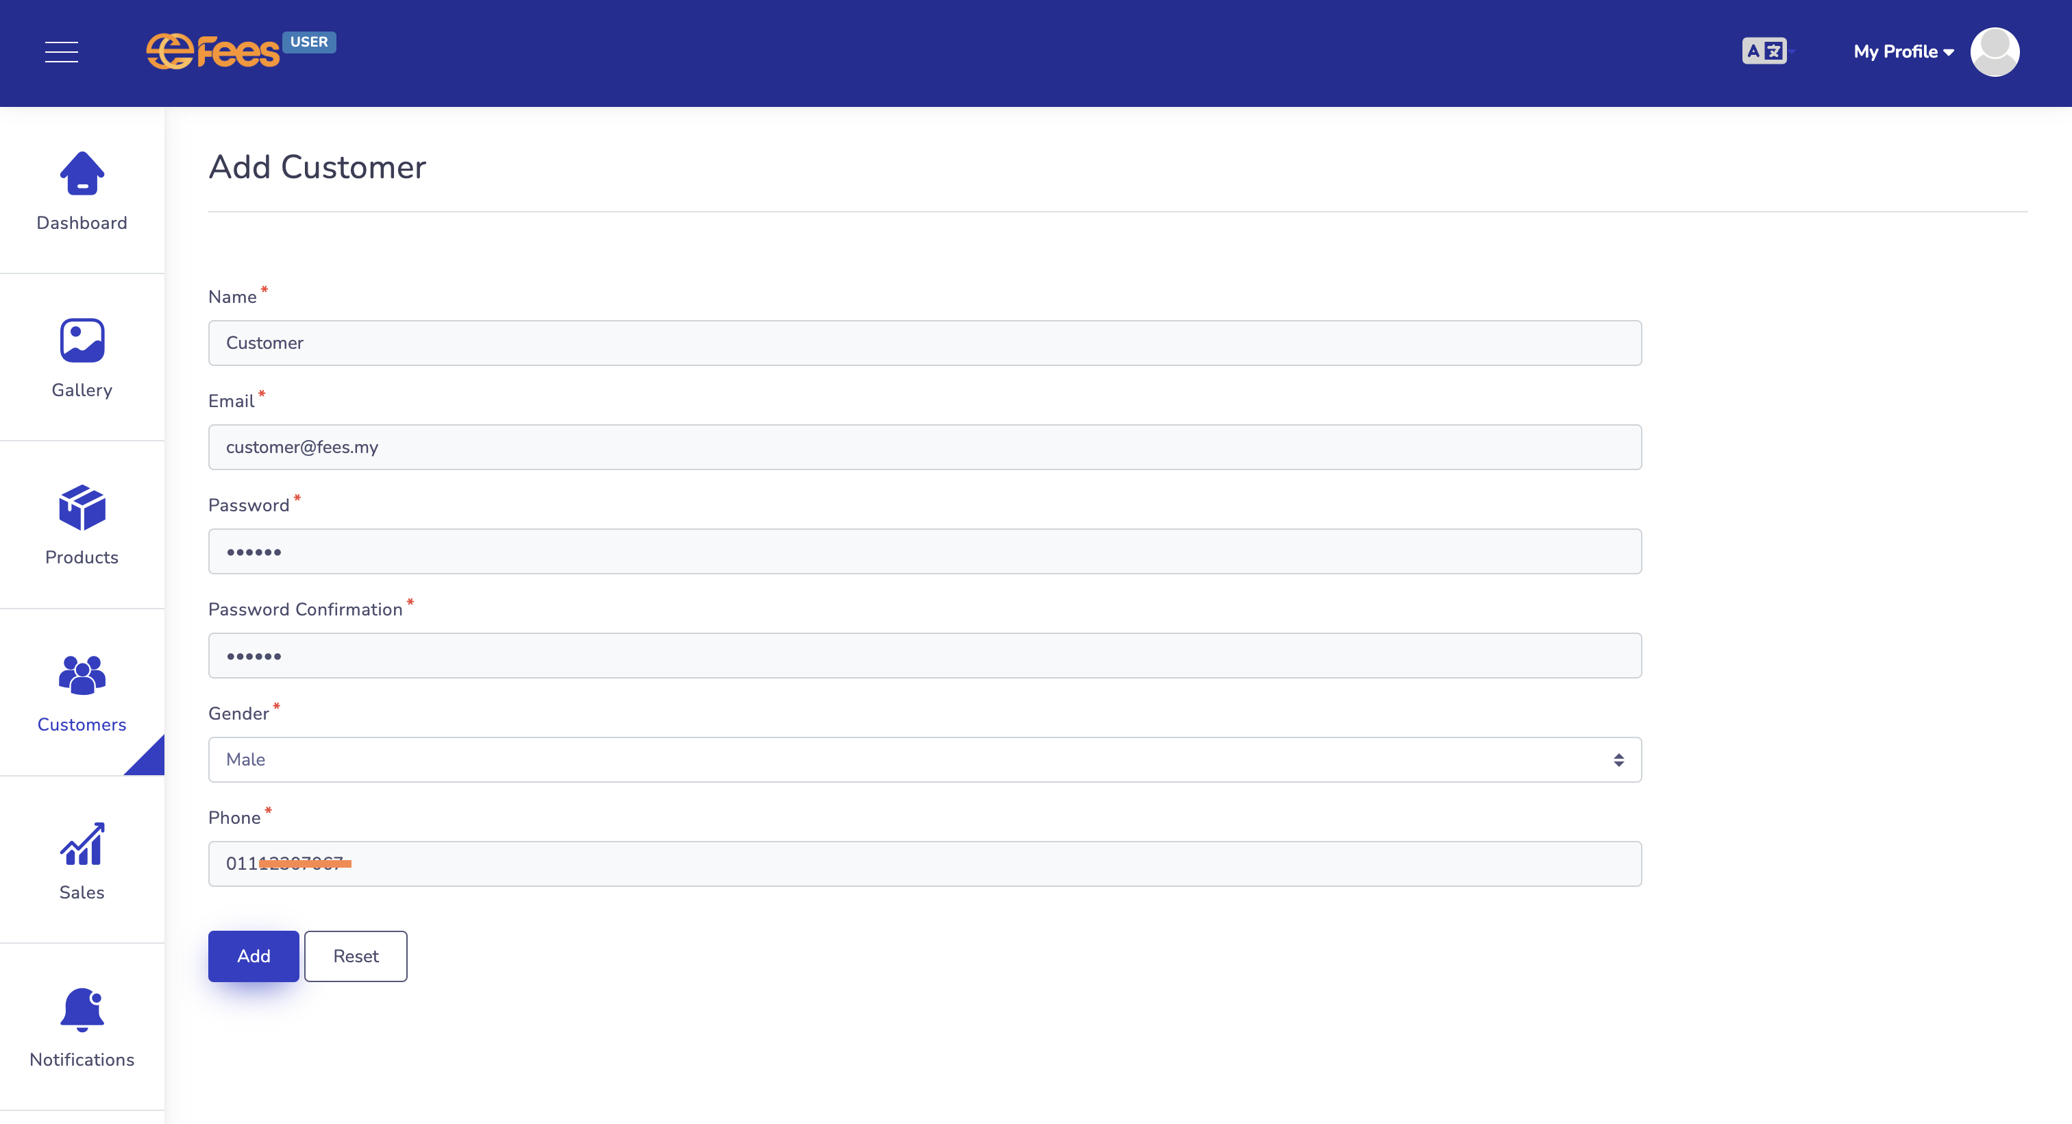Image resolution: width=2072 pixels, height=1124 pixels.
Task: Toggle the USER badge label
Action: pyautogui.click(x=311, y=42)
